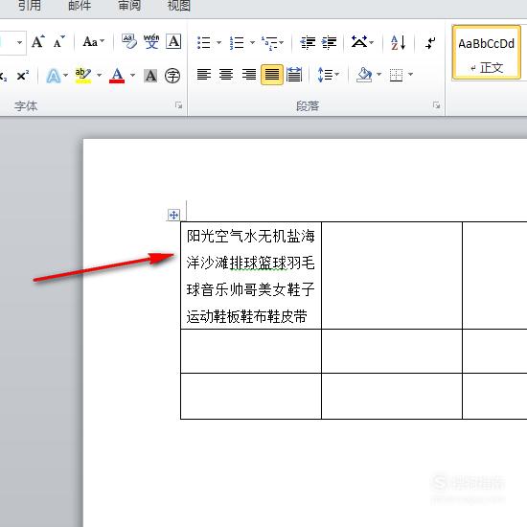This screenshot has width=527, height=527.
Task: Select Align Text Left
Action: [x=204, y=75]
